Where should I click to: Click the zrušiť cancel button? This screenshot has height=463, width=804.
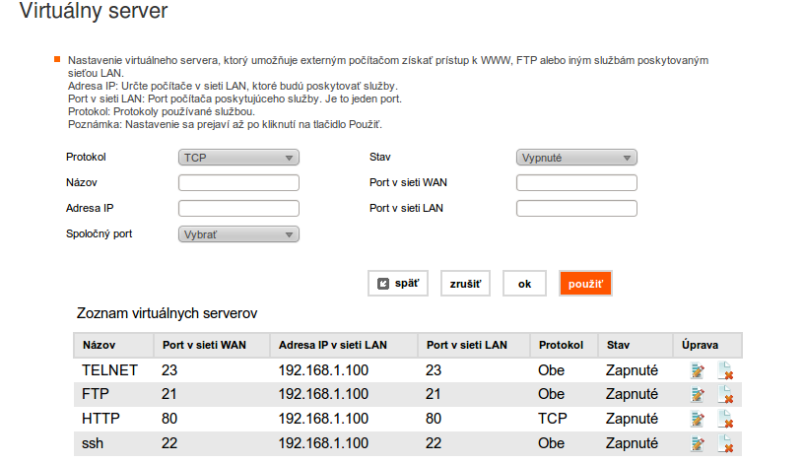click(465, 284)
